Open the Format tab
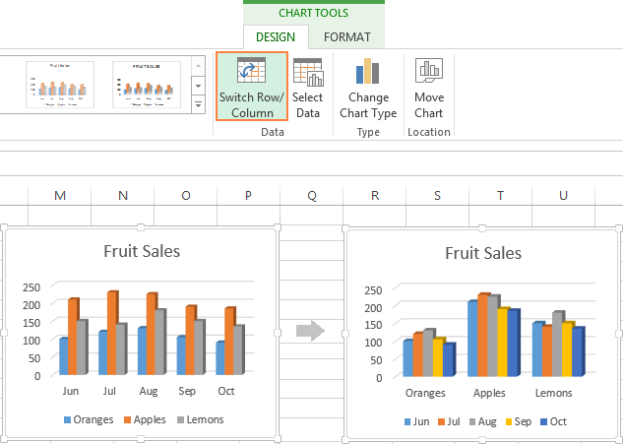623x444 pixels. [x=347, y=37]
